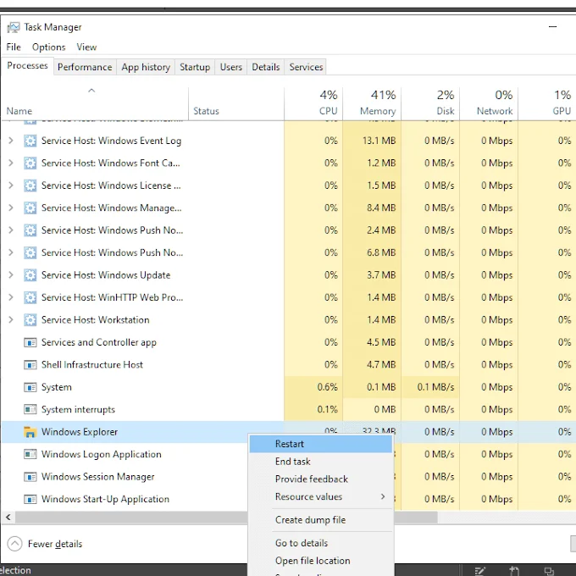The height and width of the screenshot is (576, 576).
Task: Select Provide feedback in context menu
Action: [x=321, y=479]
